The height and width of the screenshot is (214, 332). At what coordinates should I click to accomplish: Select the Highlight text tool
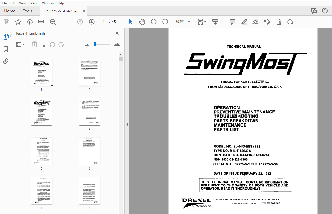(x=244, y=22)
